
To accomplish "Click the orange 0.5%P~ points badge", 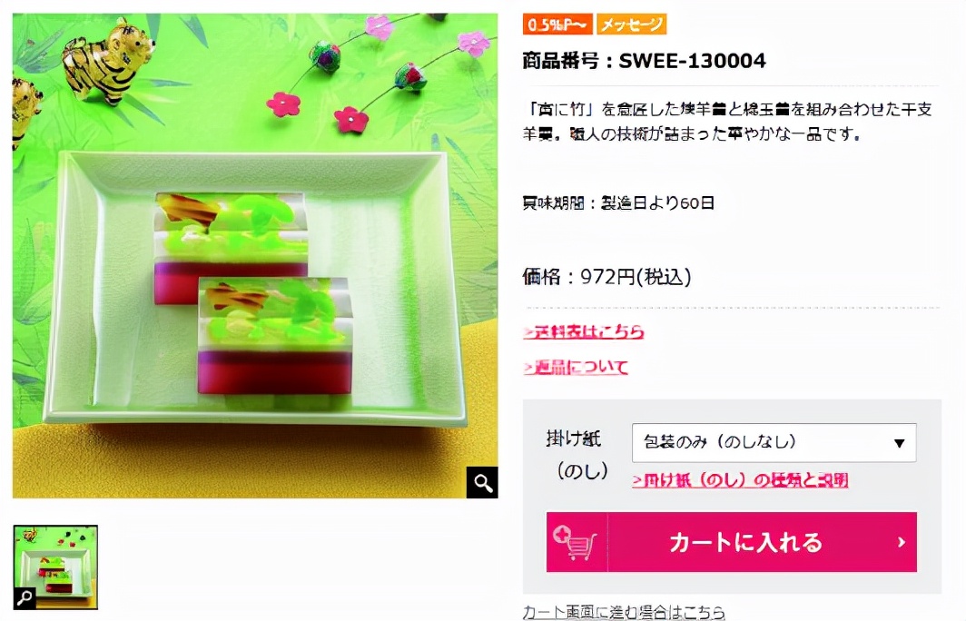I will [x=557, y=24].
